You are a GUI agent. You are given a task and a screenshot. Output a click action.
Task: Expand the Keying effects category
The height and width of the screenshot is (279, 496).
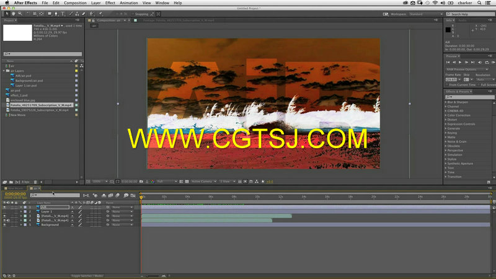click(x=446, y=133)
